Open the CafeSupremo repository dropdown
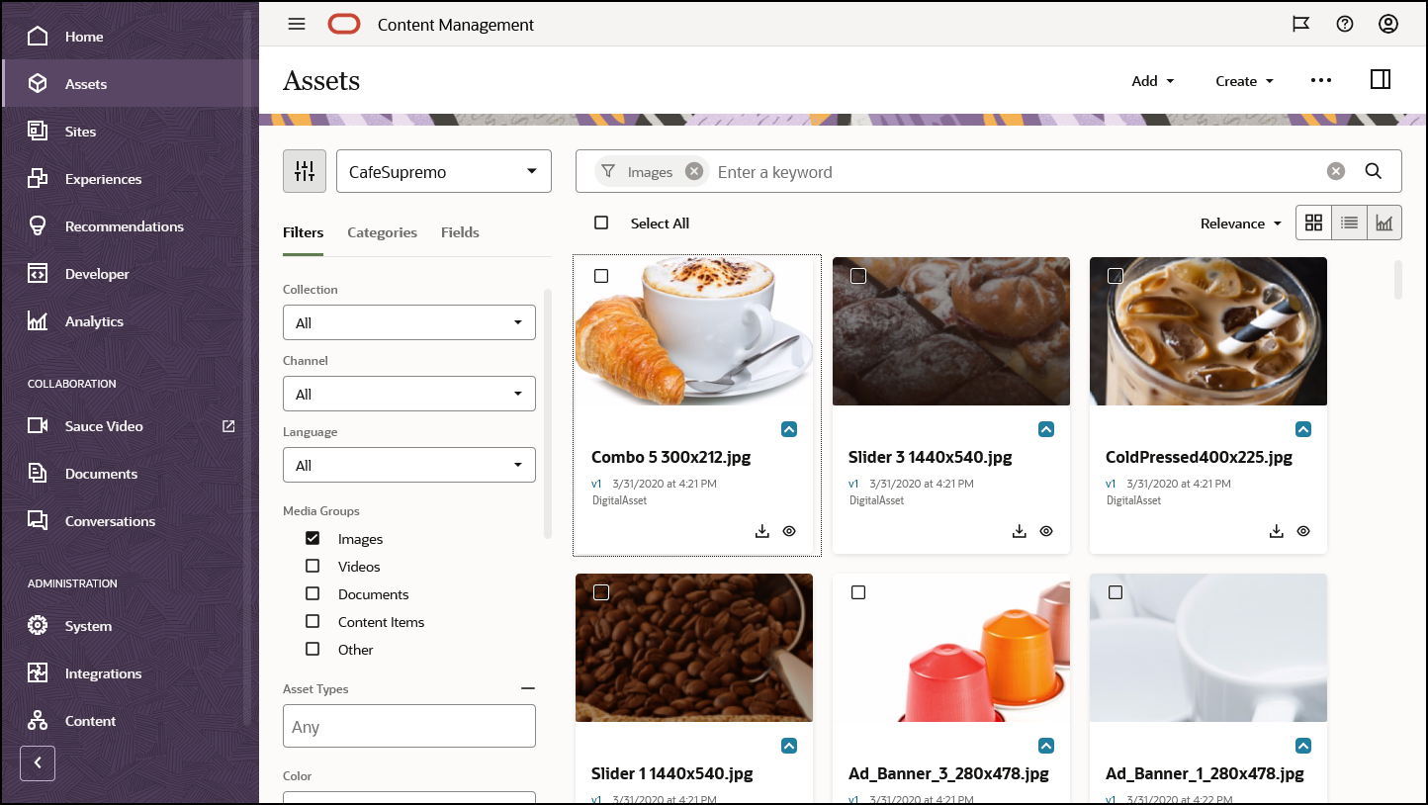The image size is (1428, 805). (x=444, y=171)
